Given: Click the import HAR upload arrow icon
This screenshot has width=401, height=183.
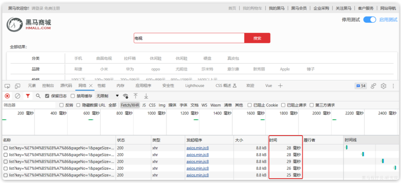Looking at the screenshot, I should click(x=135, y=96).
